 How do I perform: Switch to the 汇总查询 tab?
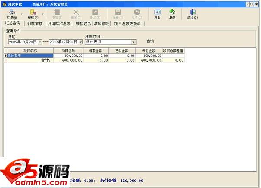tap(13, 23)
